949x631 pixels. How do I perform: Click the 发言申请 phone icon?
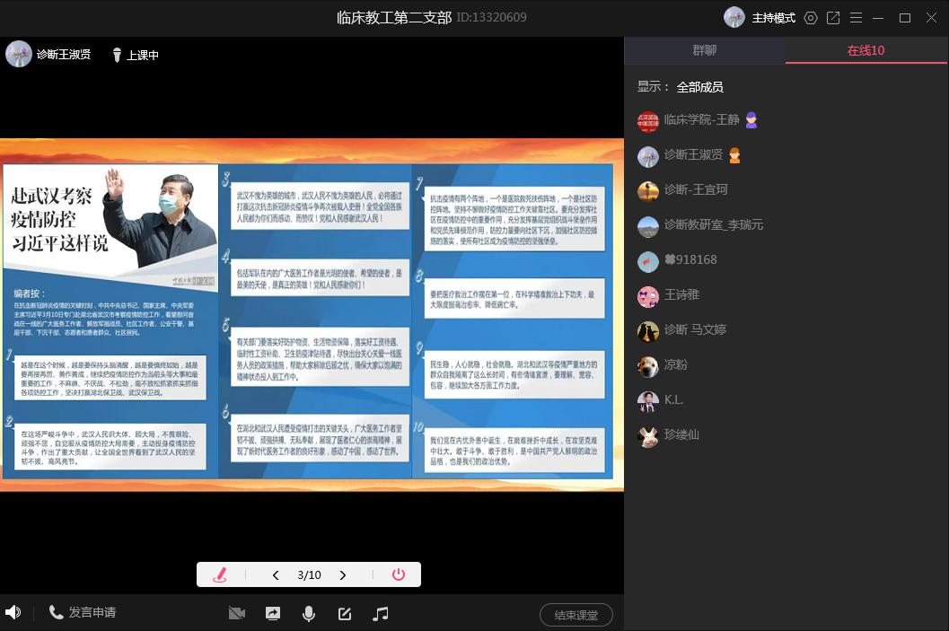click(x=57, y=612)
